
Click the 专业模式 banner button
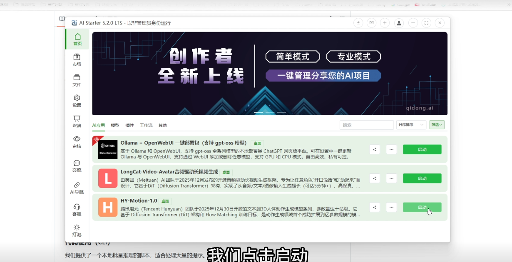tap(354, 57)
